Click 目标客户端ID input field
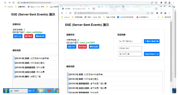178x95 pixels. [130, 48]
